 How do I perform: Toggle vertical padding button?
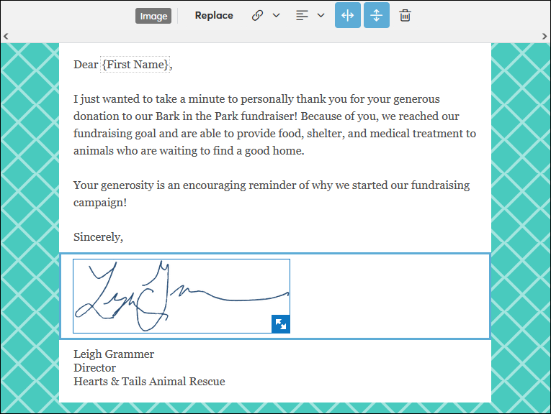376,15
